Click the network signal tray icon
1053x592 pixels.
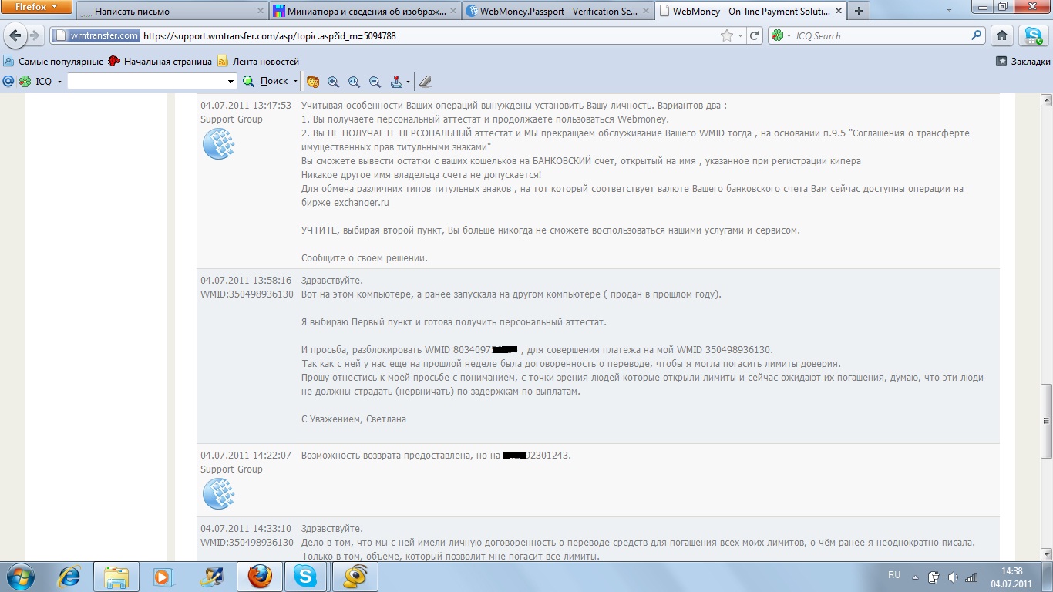tap(971, 577)
